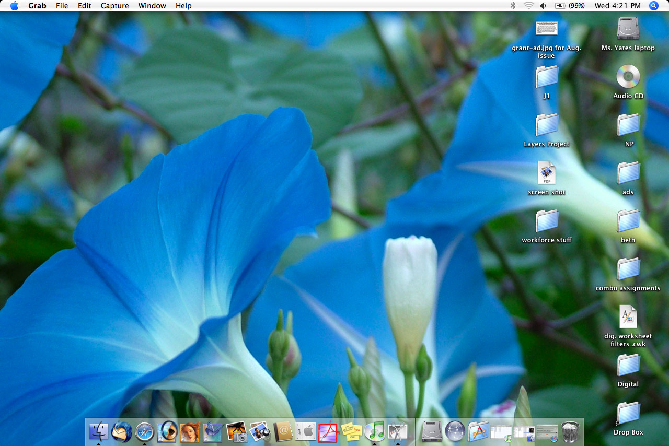Open Safari compass icon in Dock

pyautogui.click(x=145, y=431)
